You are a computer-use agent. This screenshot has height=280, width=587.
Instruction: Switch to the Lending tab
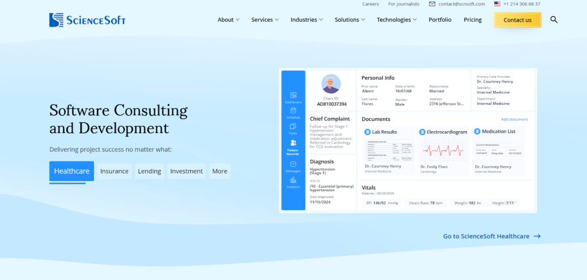point(150,171)
